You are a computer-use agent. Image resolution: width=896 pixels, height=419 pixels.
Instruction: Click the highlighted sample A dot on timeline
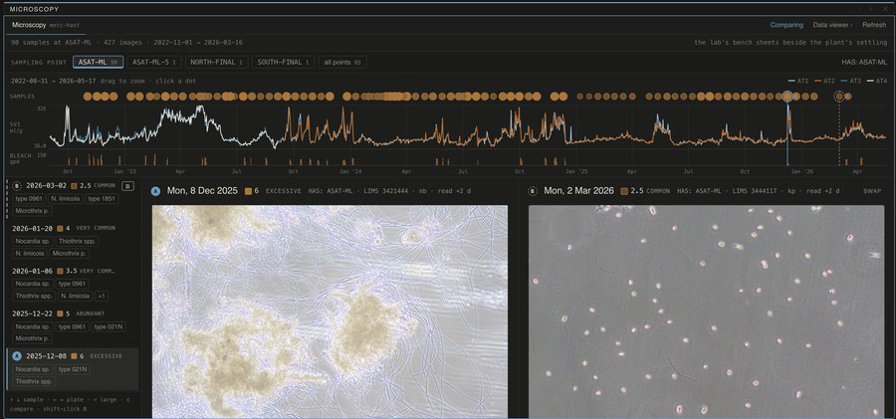[x=787, y=97]
